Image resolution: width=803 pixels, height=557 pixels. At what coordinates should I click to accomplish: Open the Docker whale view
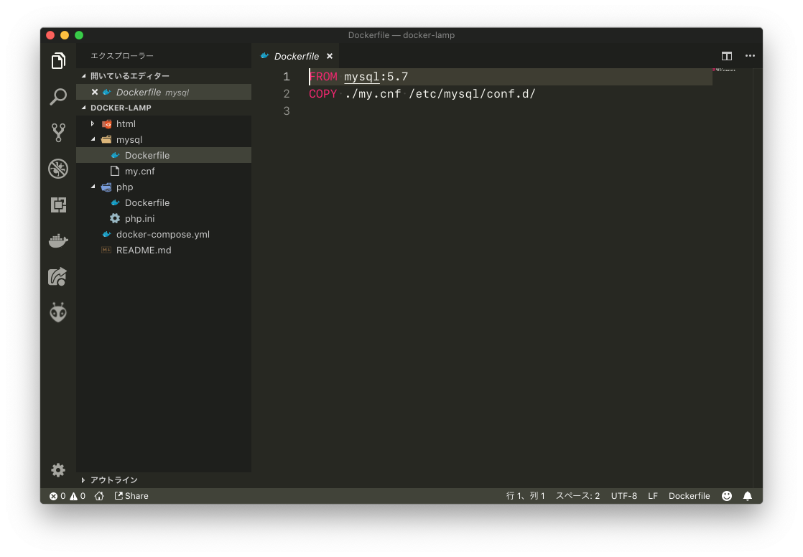click(58, 240)
